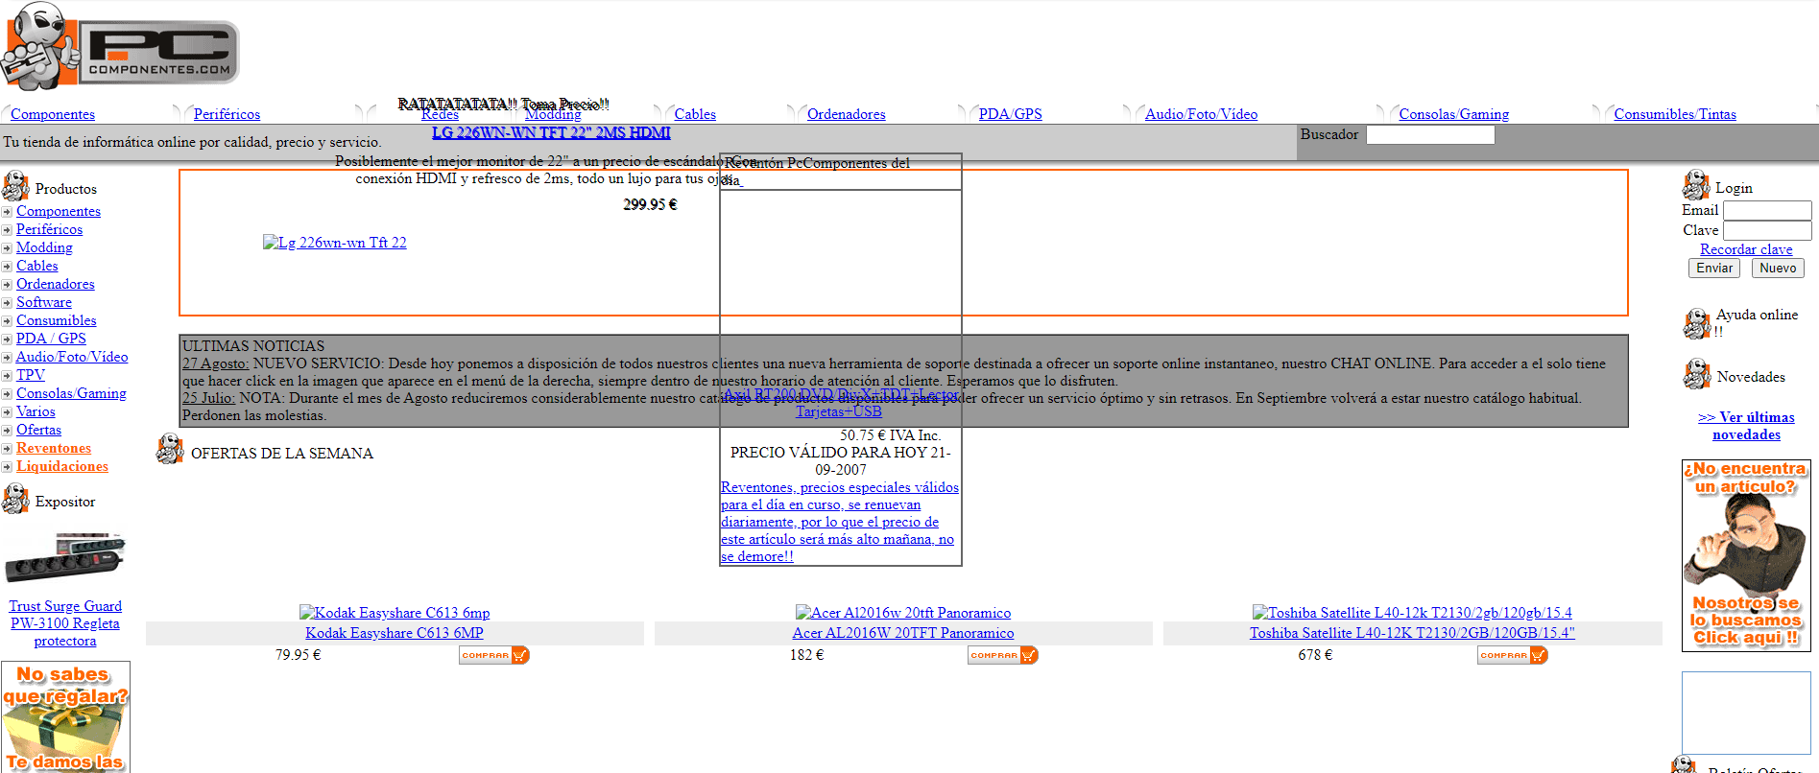Open the Recordar clave link

coord(1745,249)
